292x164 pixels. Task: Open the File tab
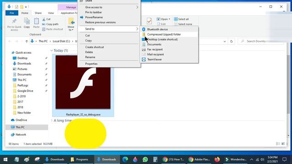(12, 13)
